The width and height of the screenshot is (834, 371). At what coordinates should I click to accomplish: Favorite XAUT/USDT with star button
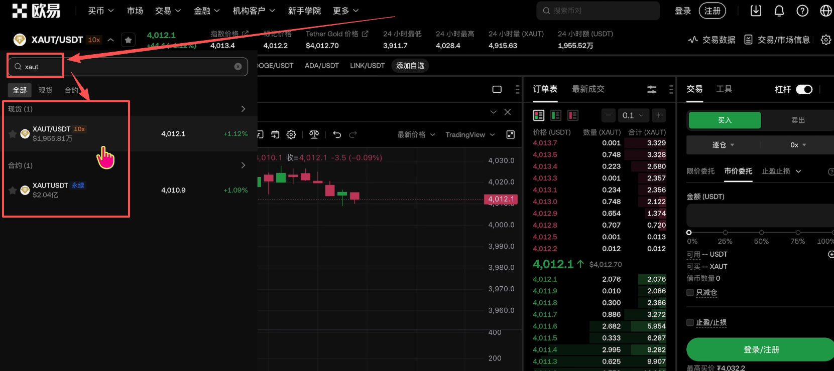129,40
